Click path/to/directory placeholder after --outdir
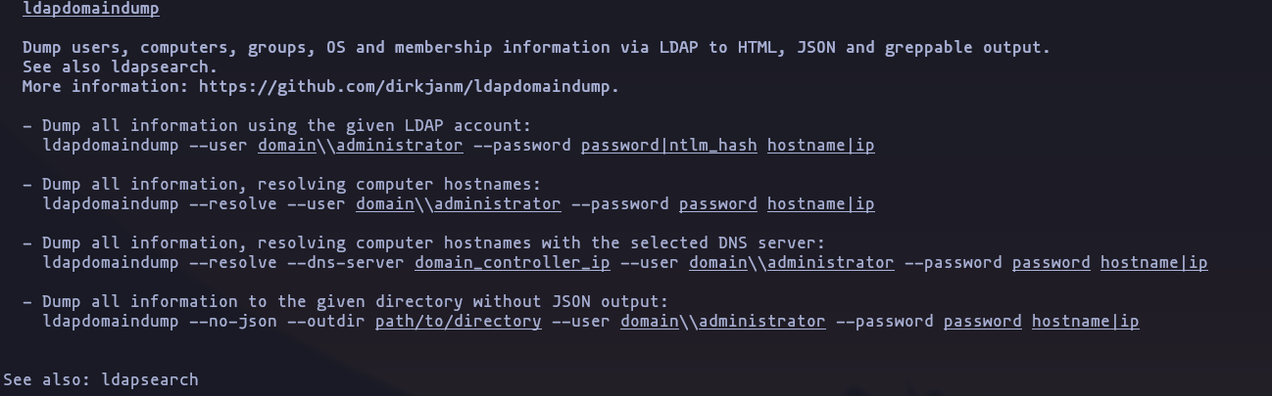This screenshot has width=1272, height=396. (x=458, y=321)
